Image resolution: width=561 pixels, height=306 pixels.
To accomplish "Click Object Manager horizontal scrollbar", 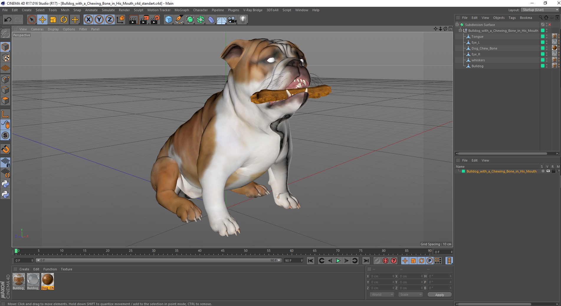I will (x=503, y=153).
